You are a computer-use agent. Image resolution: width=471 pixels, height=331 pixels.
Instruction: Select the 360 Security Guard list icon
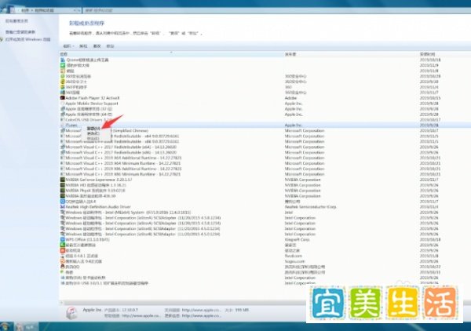point(63,82)
